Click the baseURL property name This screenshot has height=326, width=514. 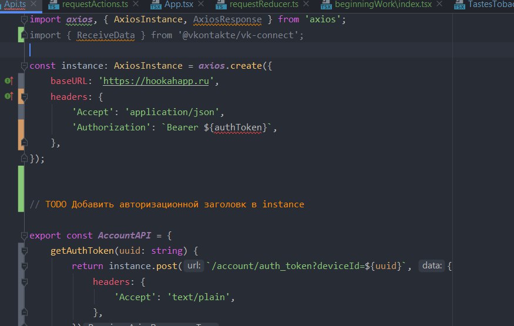pos(69,81)
